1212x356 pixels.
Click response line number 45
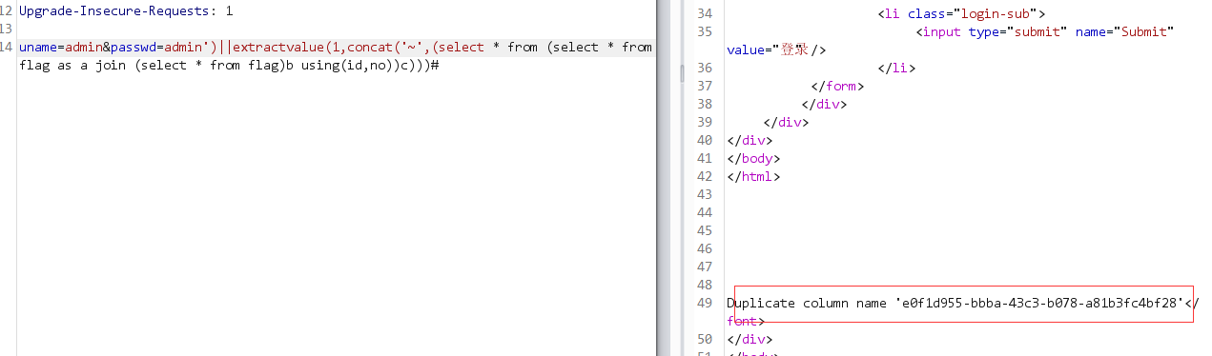tap(704, 230)
